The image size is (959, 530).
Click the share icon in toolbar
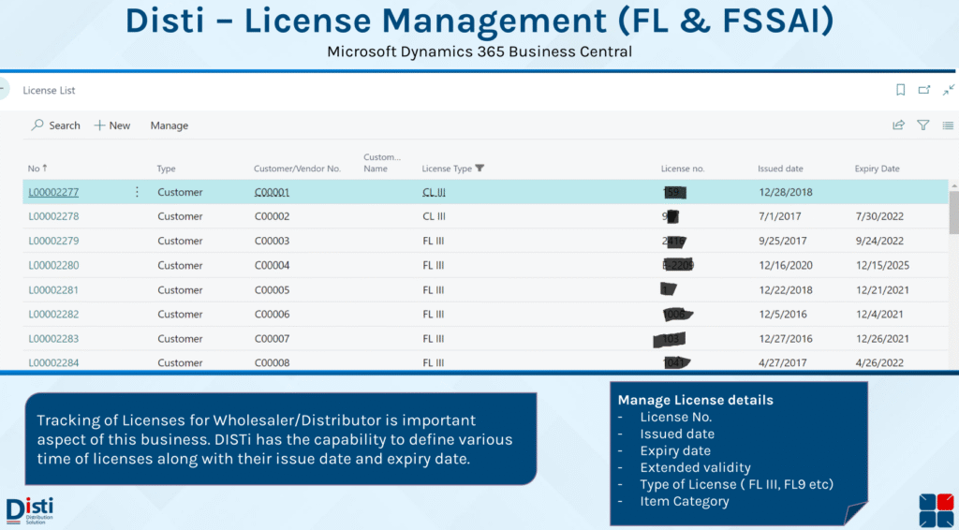point(898,125)
